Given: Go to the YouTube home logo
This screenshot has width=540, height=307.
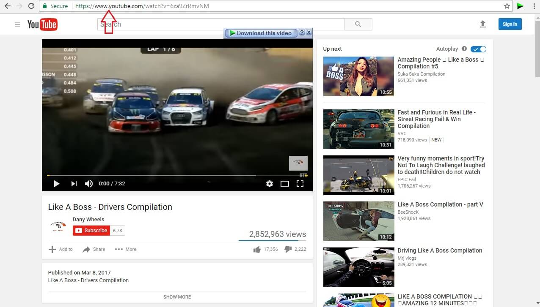Looking at the screenshot, I should coord(42,24).
